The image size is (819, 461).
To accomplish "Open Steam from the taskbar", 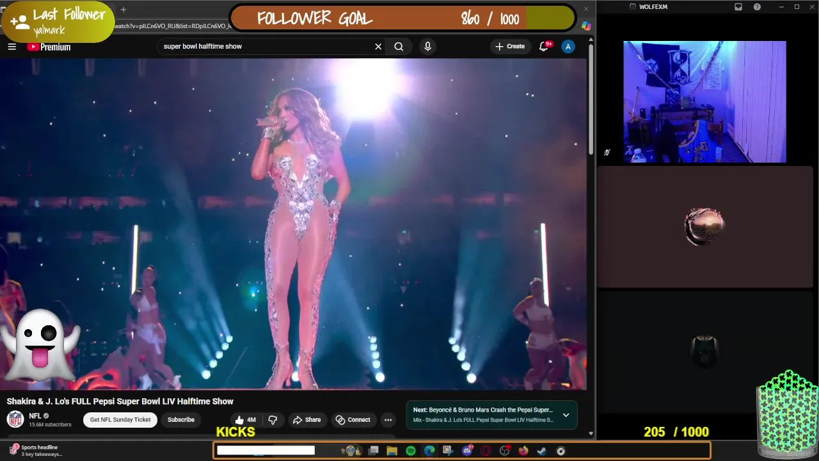I will [x=542, y=451].
